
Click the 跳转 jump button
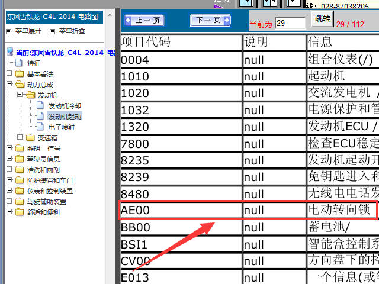322,18
